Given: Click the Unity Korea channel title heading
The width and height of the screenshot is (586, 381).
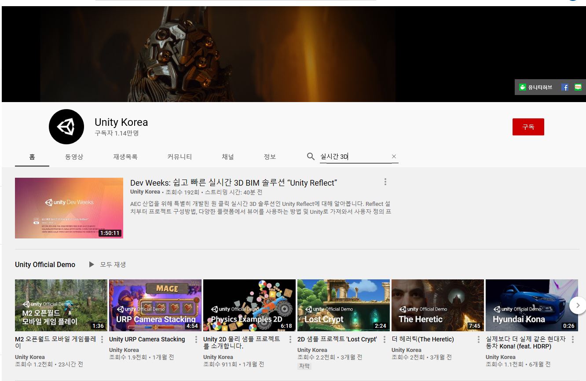Looking at the screenshot, I should [x=121, y=122].
